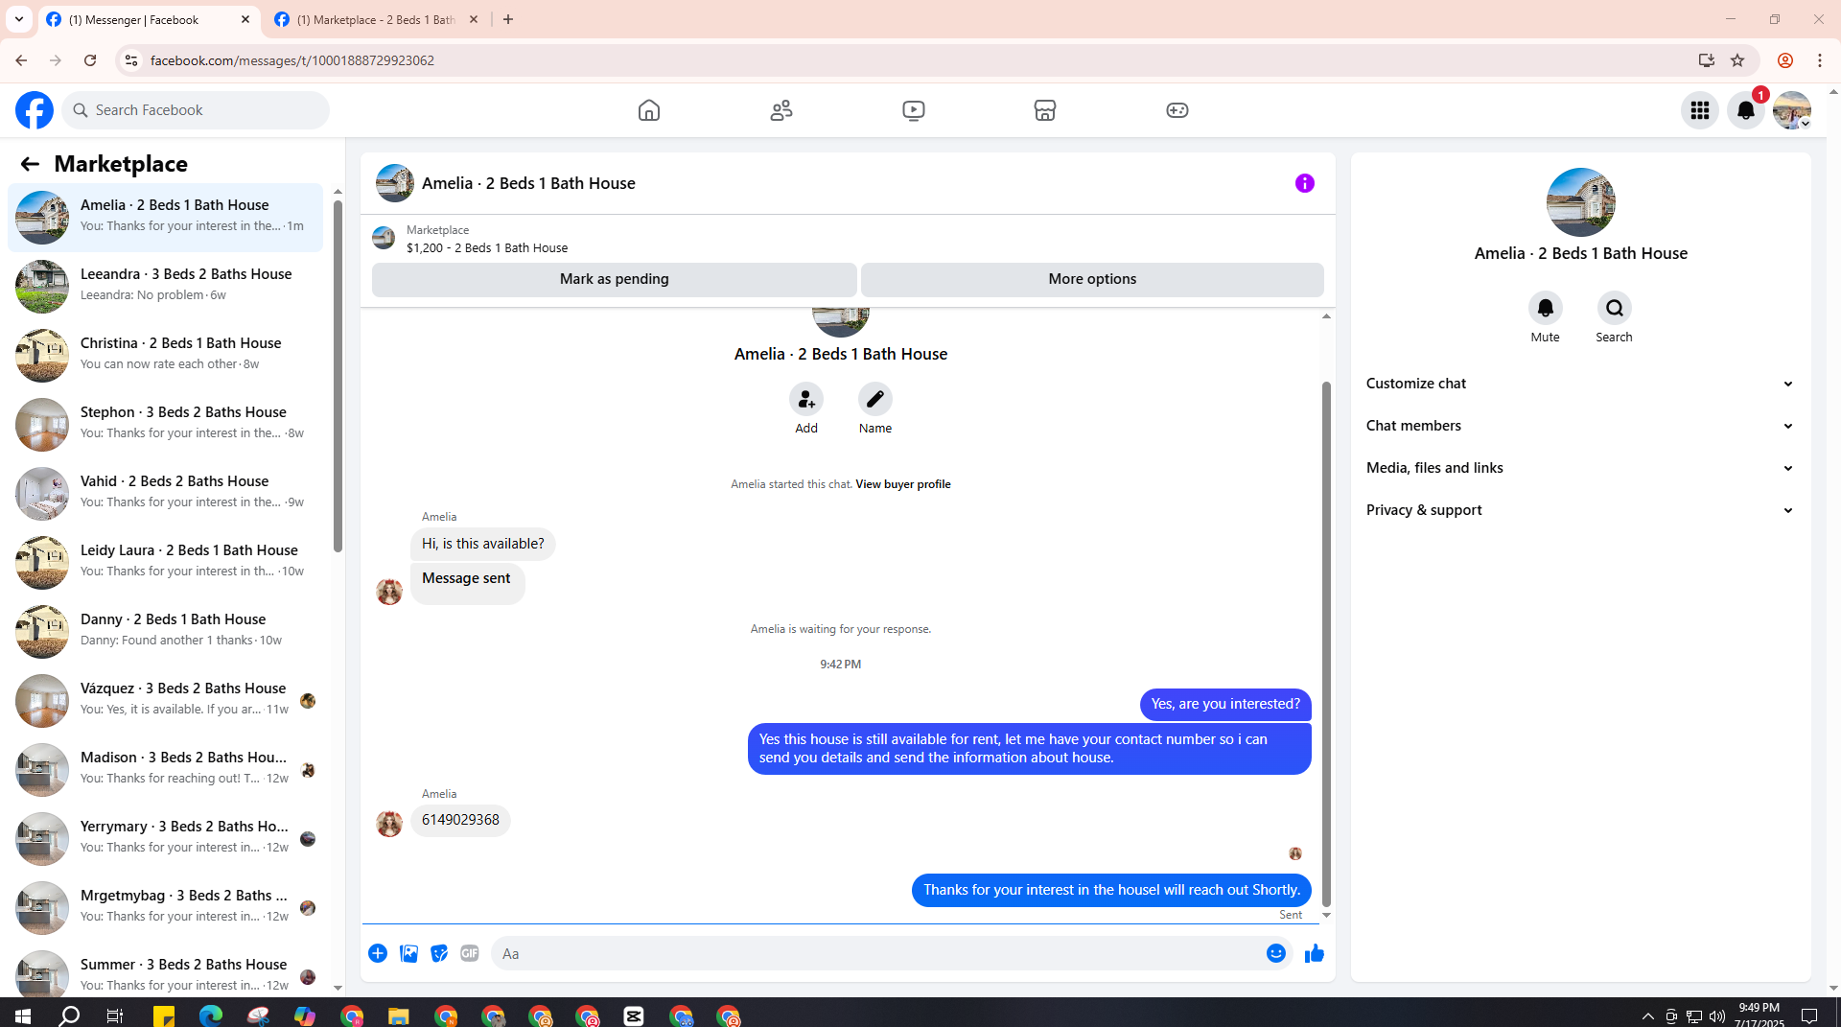Click the Facebook logo
This screenshot has height=1027, width=1841.
35,110
